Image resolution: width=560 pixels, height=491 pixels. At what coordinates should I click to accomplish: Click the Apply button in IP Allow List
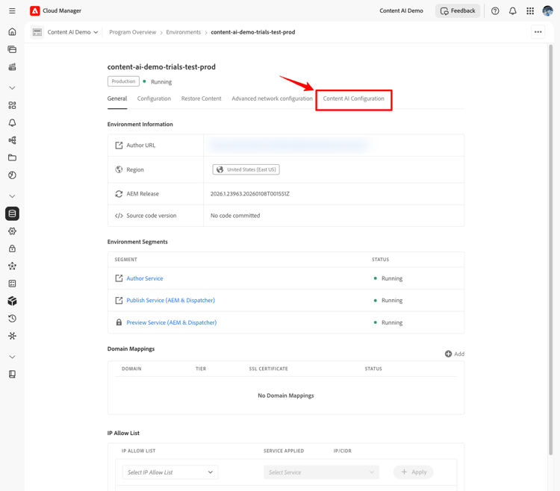coord(413,472)
